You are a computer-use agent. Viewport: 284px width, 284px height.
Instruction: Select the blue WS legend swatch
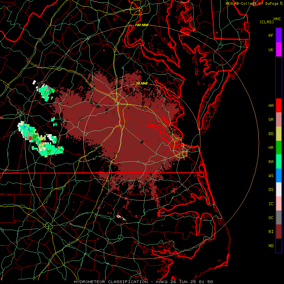click(279, 175)
